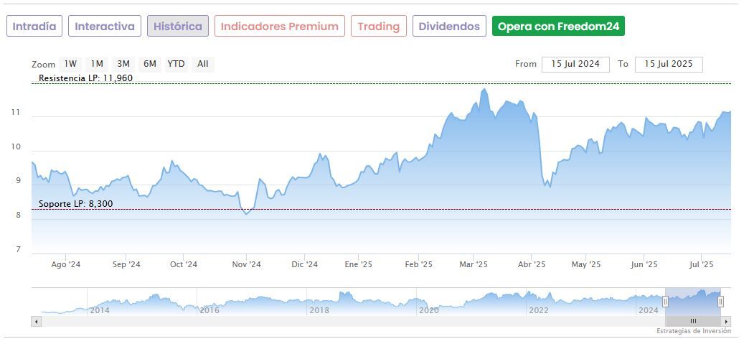Click the From date field
Viewport: 744px width, 344px height.
pyautogui.click(x=575, y=64)
